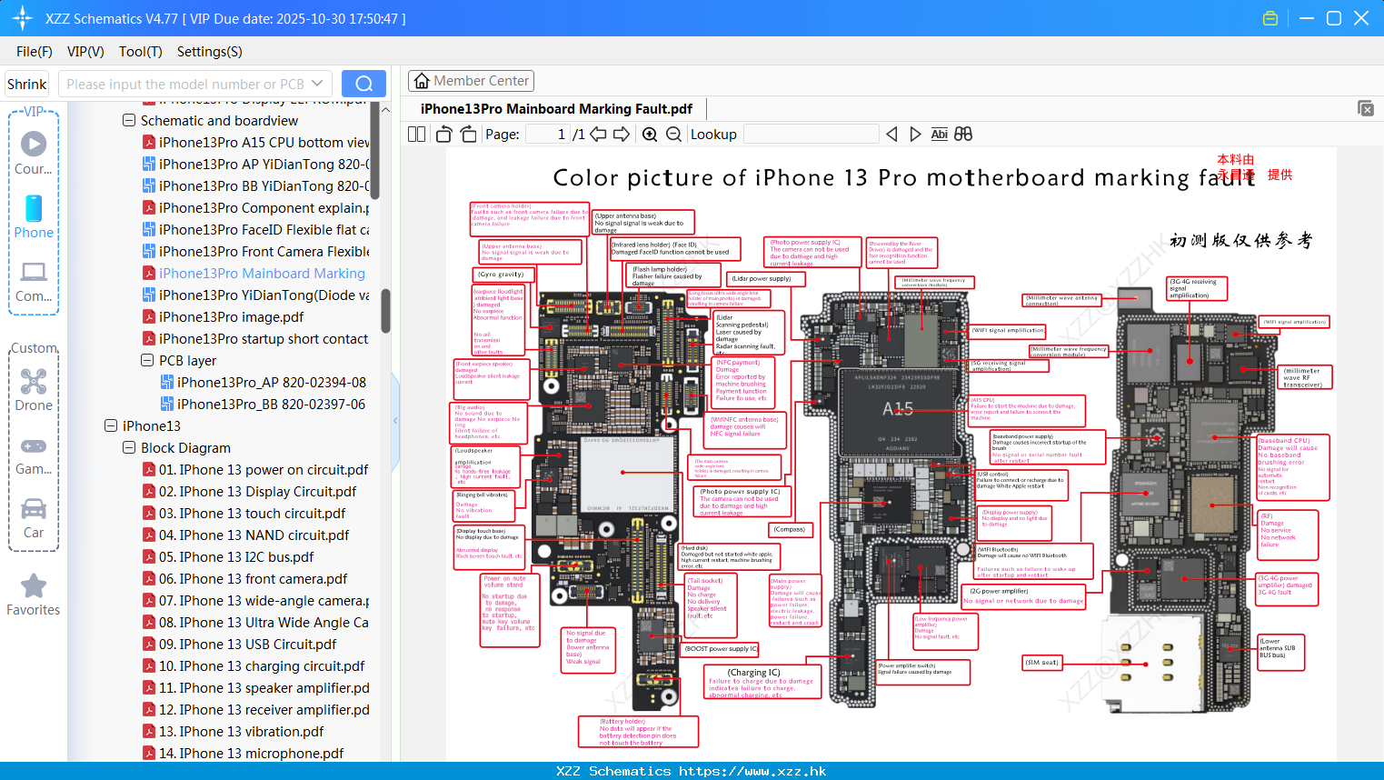The width and height of the screenshot is (1384, 780).
Task: Find previous lookup result triangle
Action: (x=891, y=134)
